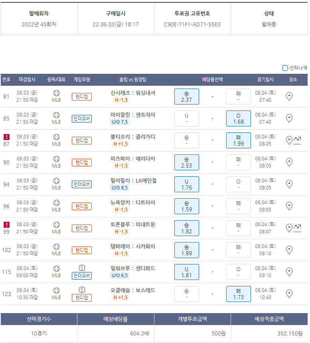The height and width of the screenshot is (343, 310).
Task: Click MLB baseball icon in row 123
Action: (56, 290)
